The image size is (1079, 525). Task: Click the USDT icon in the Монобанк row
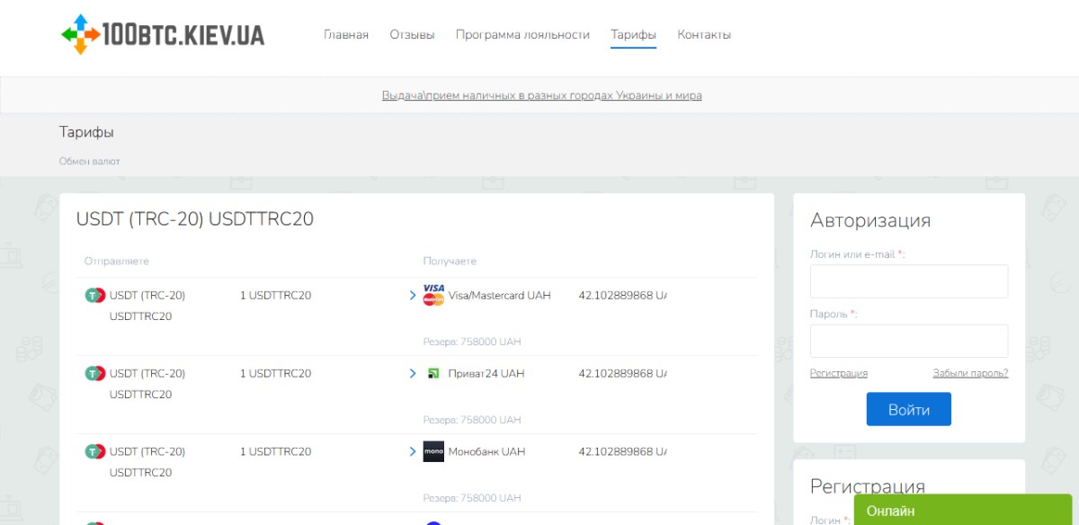tap(94, 451)
